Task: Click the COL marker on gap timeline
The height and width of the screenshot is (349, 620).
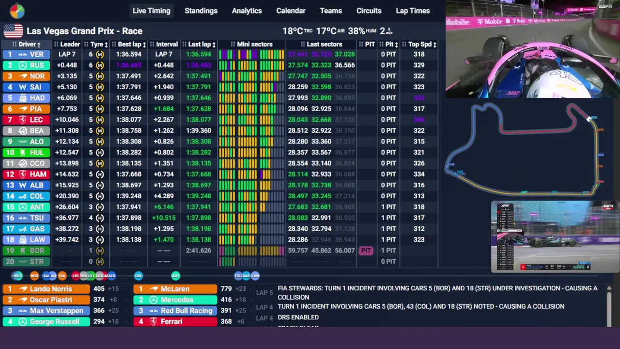Action: 139,276
